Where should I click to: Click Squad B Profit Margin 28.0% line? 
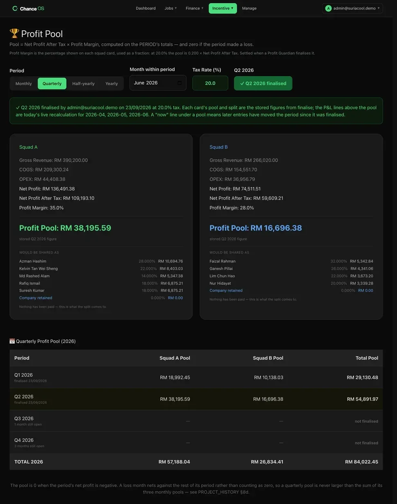[x=232, y=208]
